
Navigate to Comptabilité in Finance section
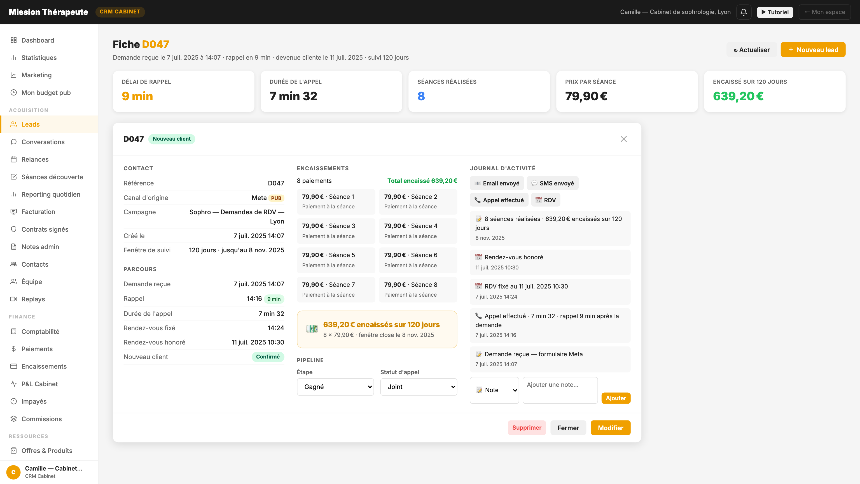(x=49, y=331)
